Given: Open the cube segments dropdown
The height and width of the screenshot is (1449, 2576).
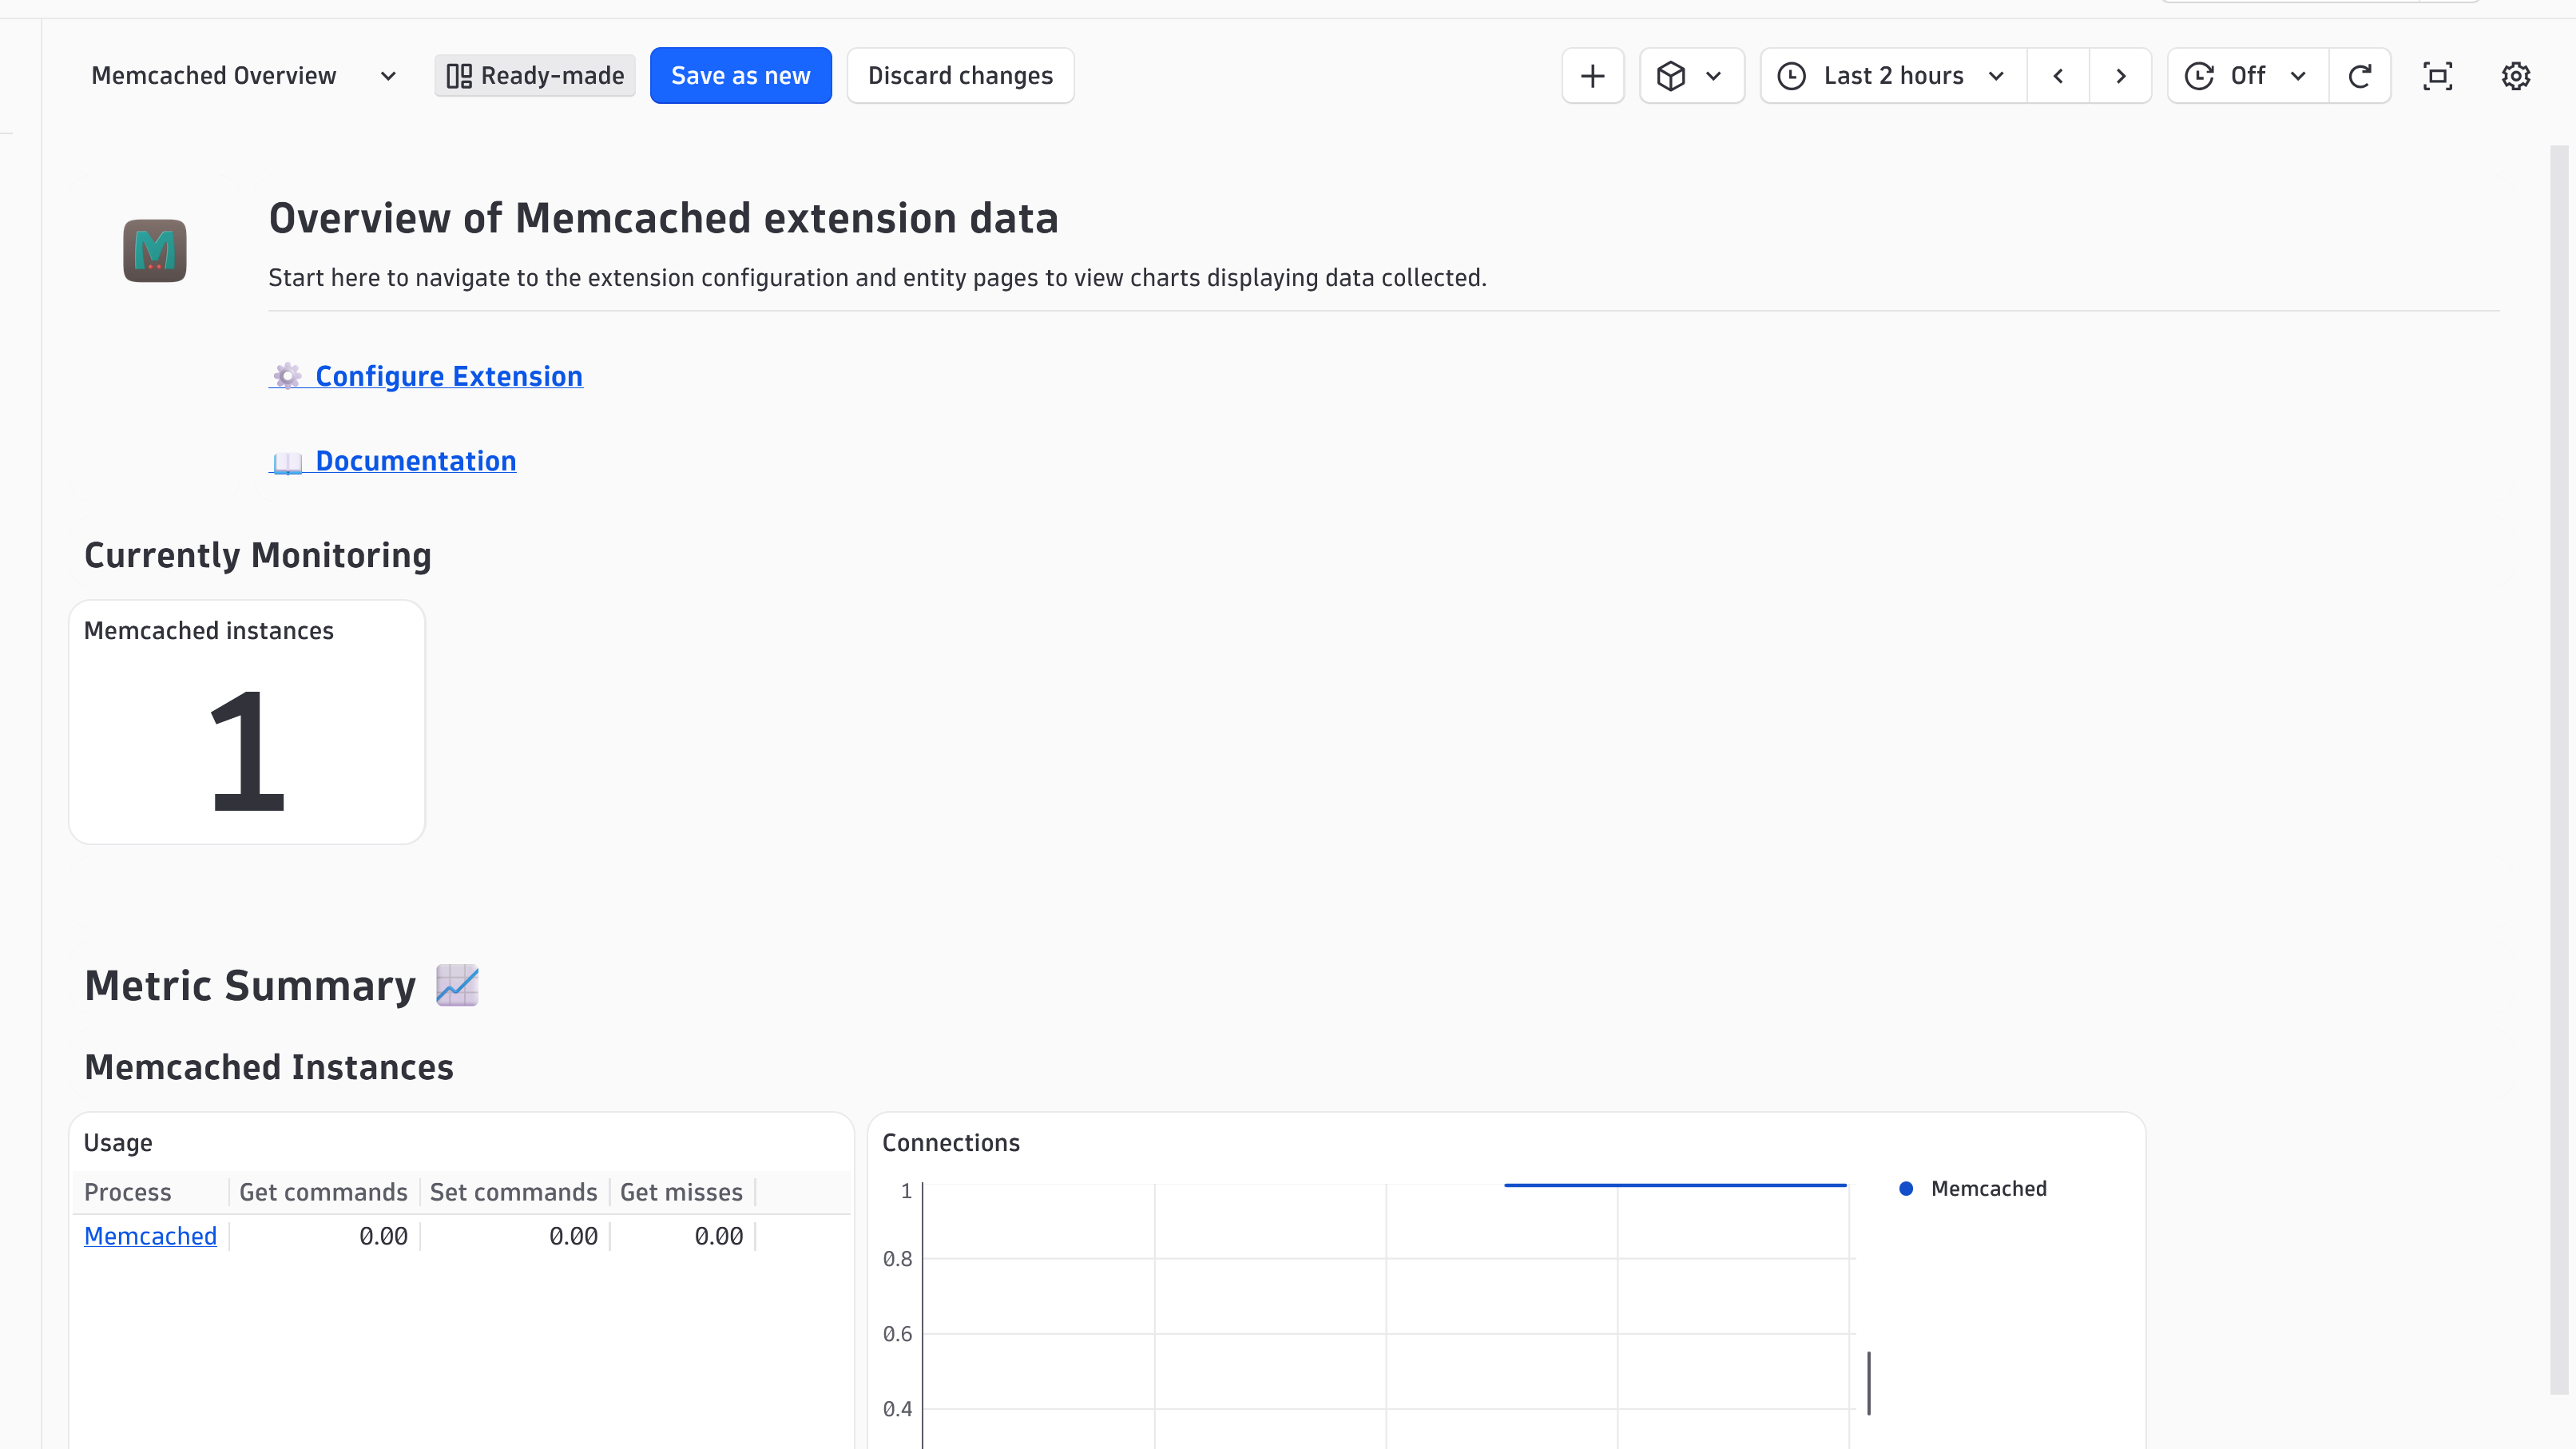Looking at the screenshot, I should (1692, 76).
